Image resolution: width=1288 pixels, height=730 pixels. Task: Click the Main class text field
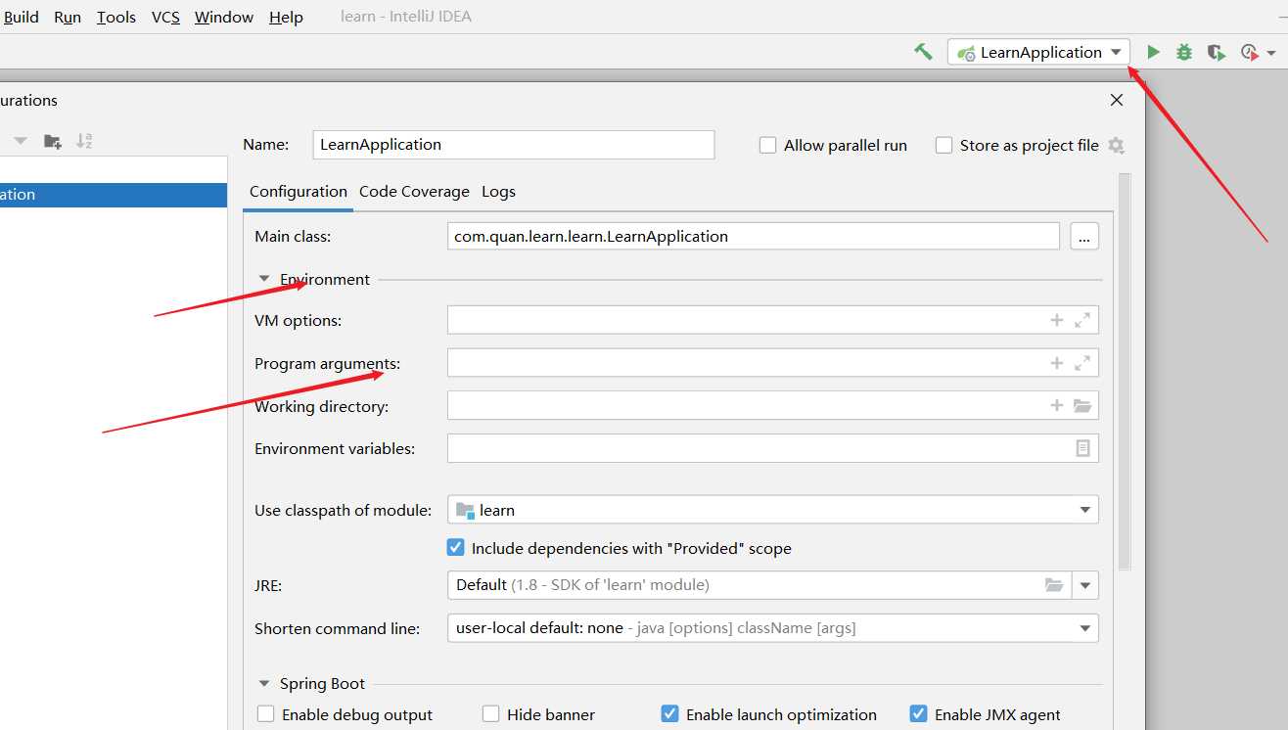tap(754, 236)
